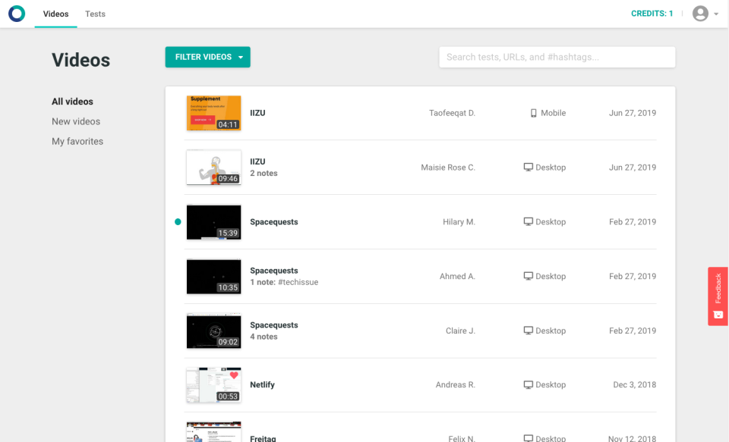Open the 10:35 Spacequests video thumbnail
The image size is (729, 442).
pyautogui.click(x=213, y=276)
